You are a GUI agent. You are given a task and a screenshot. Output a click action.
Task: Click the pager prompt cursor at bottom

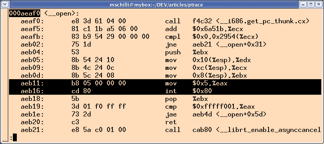(x=15, y=137)
